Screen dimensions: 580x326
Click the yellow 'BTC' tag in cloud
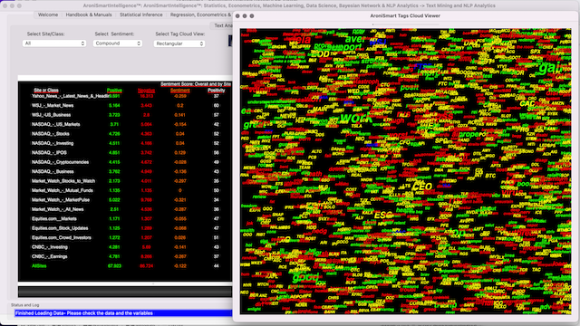click(x=490, y=176)
